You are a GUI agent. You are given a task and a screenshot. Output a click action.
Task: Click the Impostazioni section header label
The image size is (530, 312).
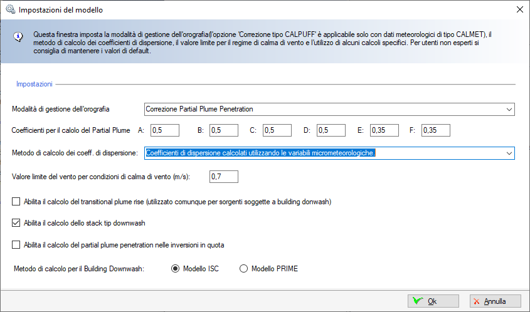pos(34,83)
